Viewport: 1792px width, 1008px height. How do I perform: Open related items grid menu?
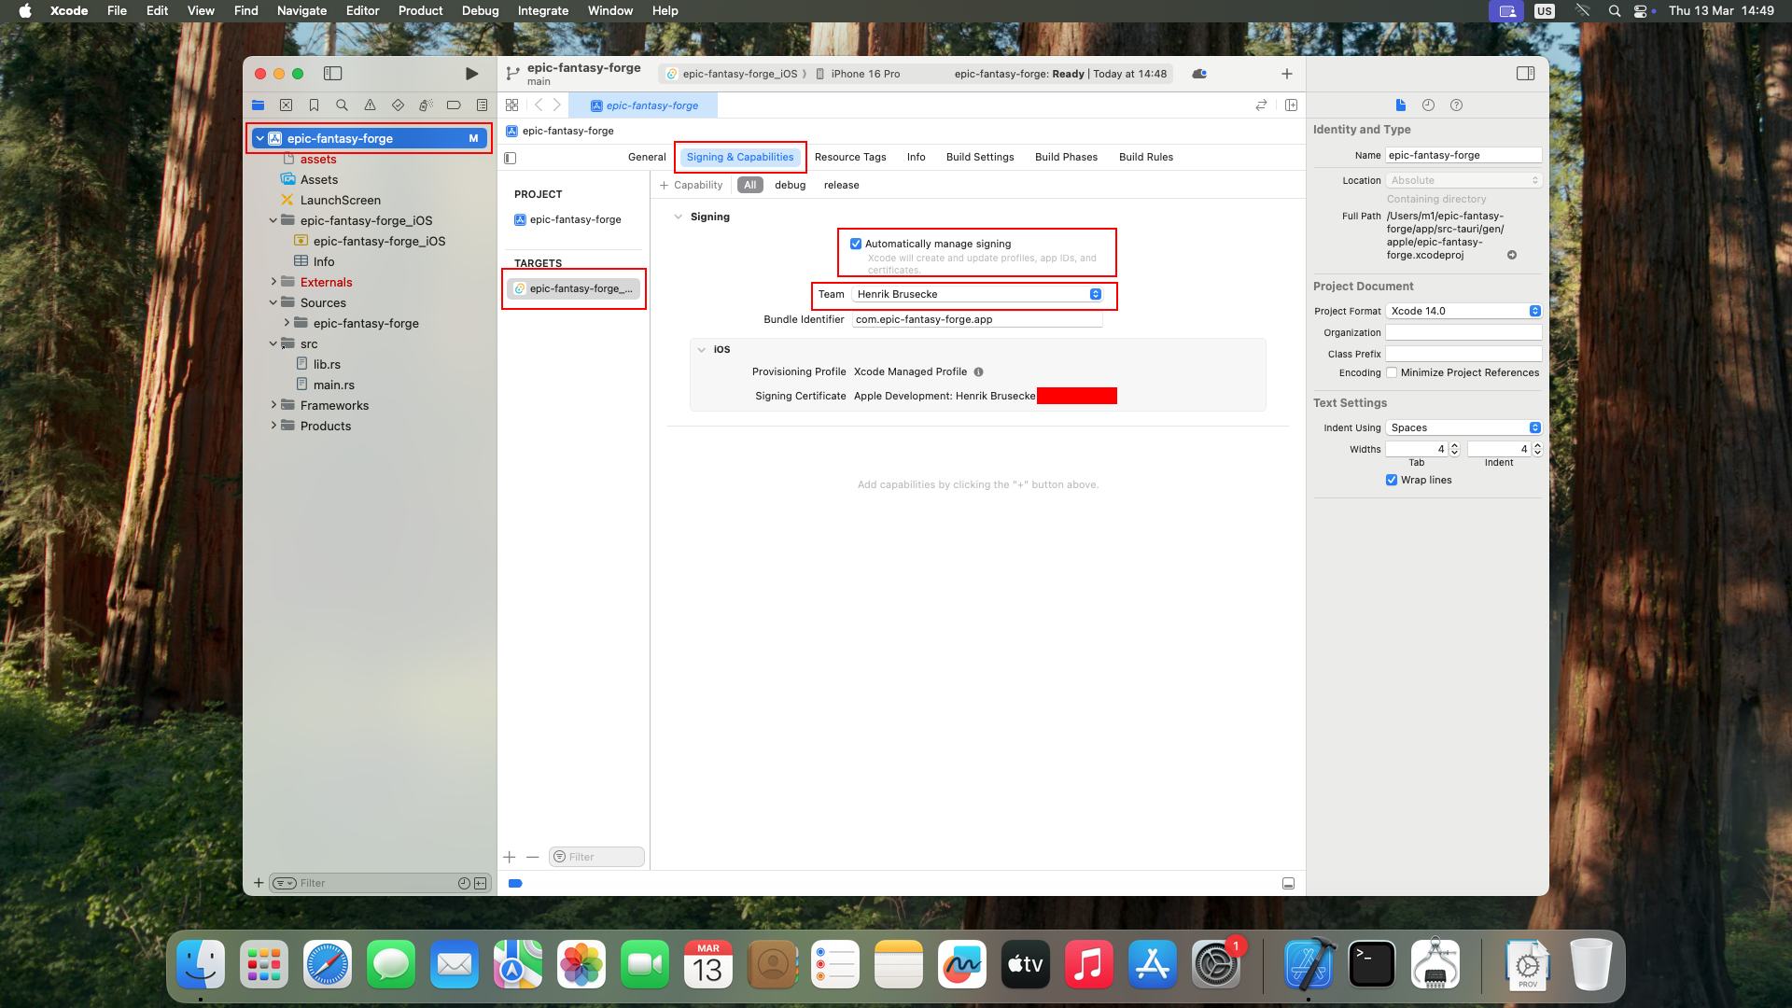click(x=511, y=105)
